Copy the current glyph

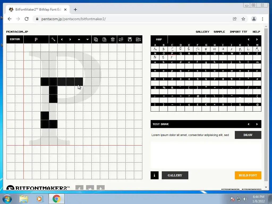96,39
